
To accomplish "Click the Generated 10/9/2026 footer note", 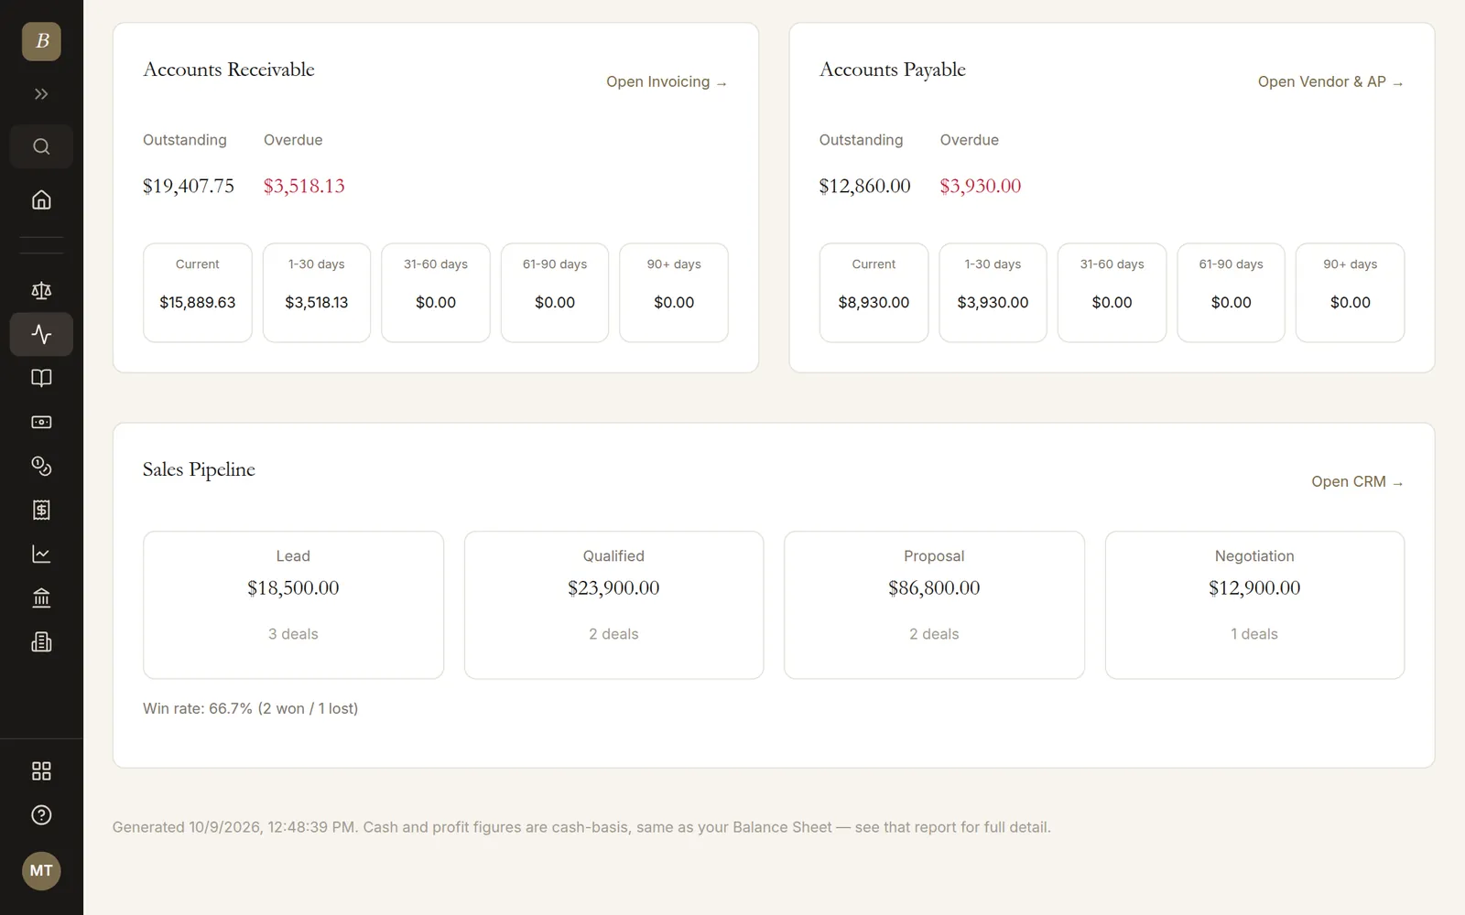I will pos(581,827).
